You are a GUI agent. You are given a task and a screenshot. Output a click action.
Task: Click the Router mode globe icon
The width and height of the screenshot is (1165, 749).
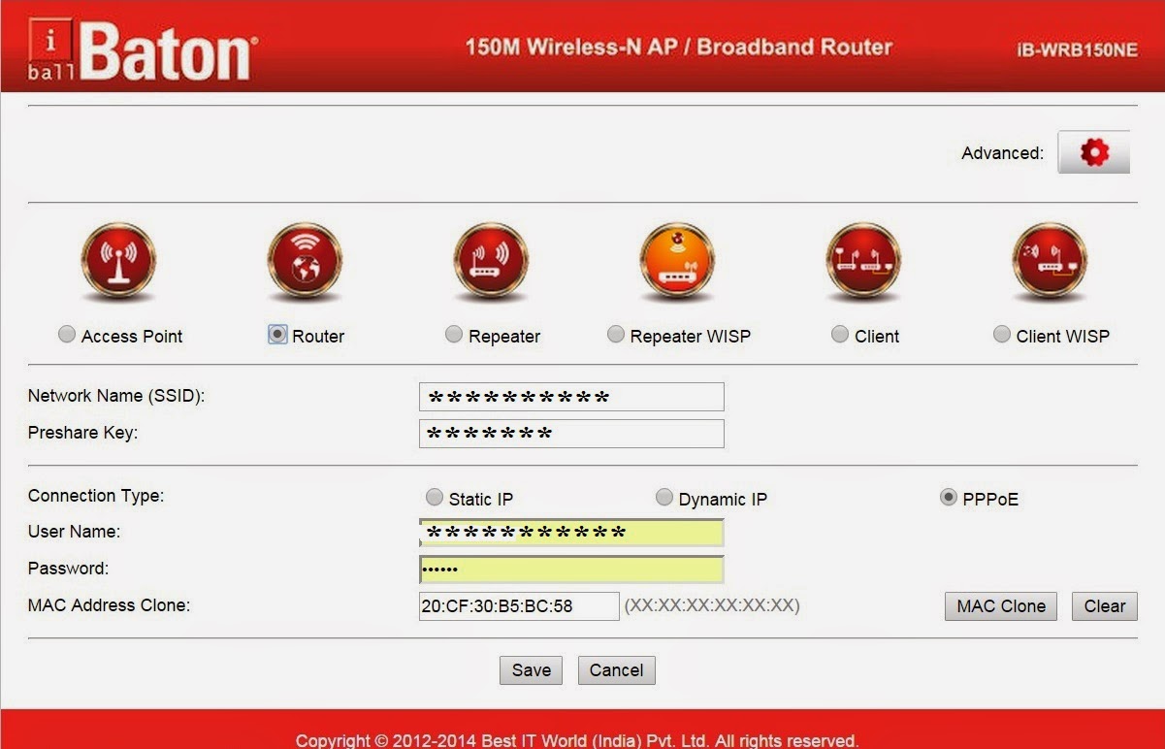coord(305,261)
